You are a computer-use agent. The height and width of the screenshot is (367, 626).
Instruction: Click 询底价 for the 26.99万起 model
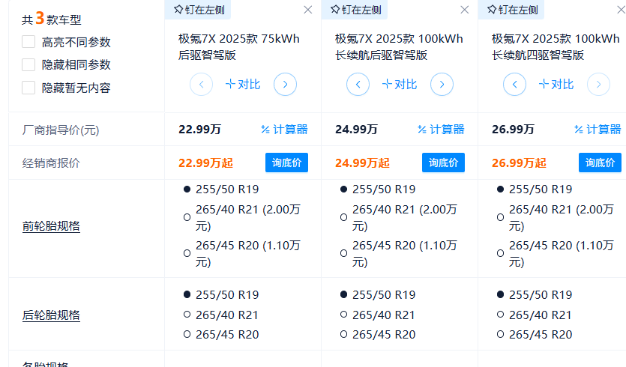point(600,163)
